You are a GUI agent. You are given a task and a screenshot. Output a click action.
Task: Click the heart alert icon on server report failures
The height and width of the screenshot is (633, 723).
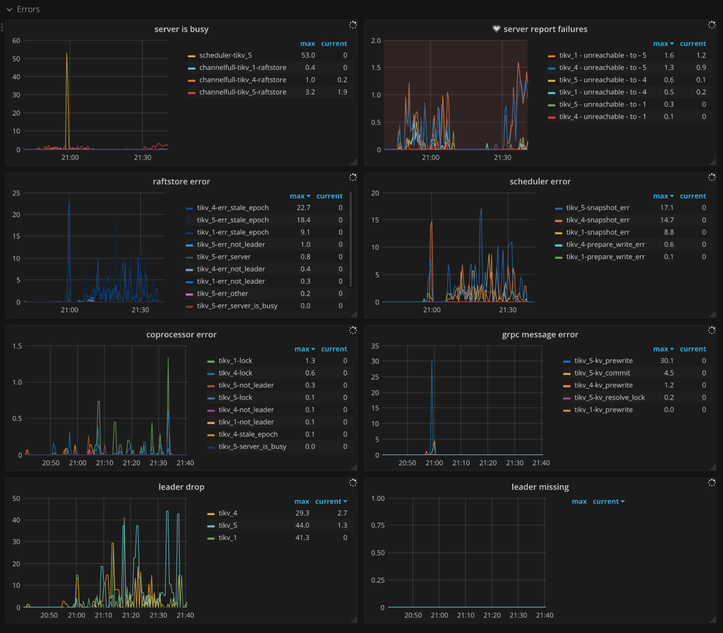click(496, 29)
